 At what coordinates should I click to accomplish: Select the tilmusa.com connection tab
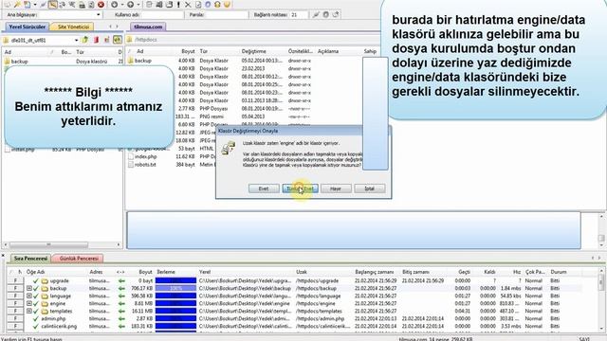point(148,27)
